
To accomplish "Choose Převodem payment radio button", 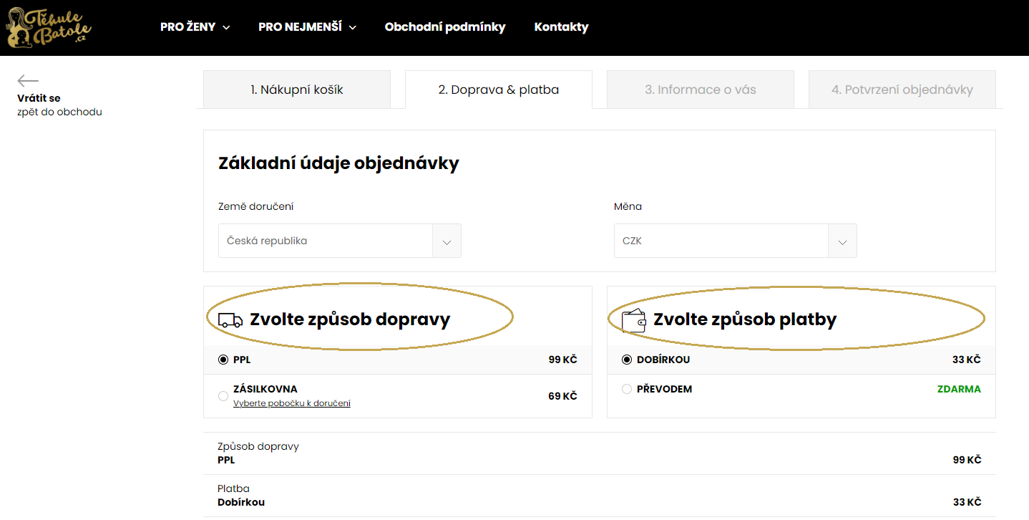I will [x=627, y=389].
